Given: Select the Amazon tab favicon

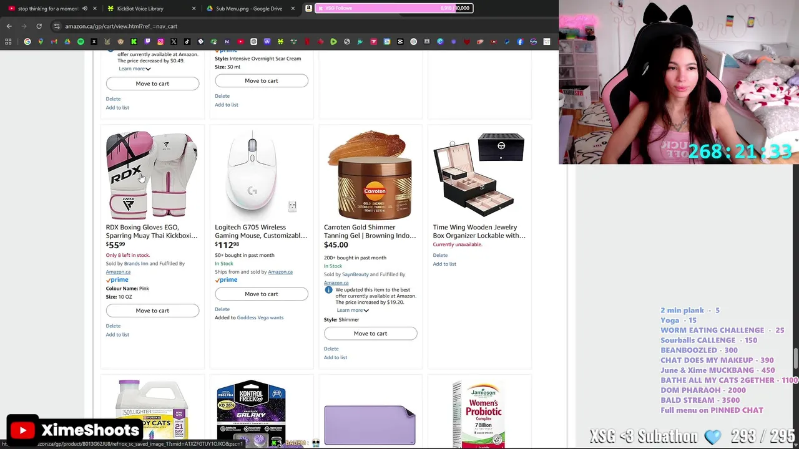Looking at the screenshot, I should pyautogui.click(x=308, y=9).
